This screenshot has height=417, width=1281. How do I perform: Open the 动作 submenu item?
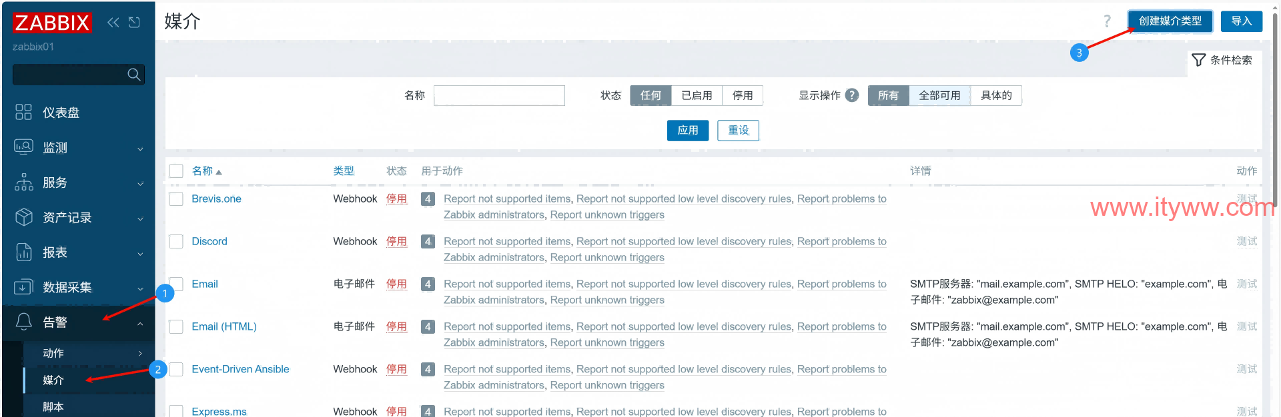click(x=89, y=353)
